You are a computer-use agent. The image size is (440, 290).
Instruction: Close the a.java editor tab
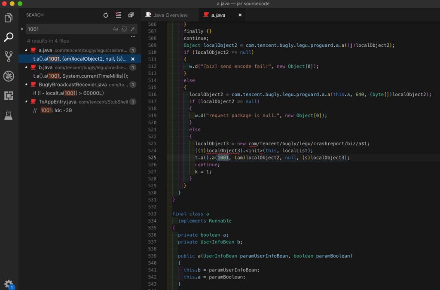240,15
